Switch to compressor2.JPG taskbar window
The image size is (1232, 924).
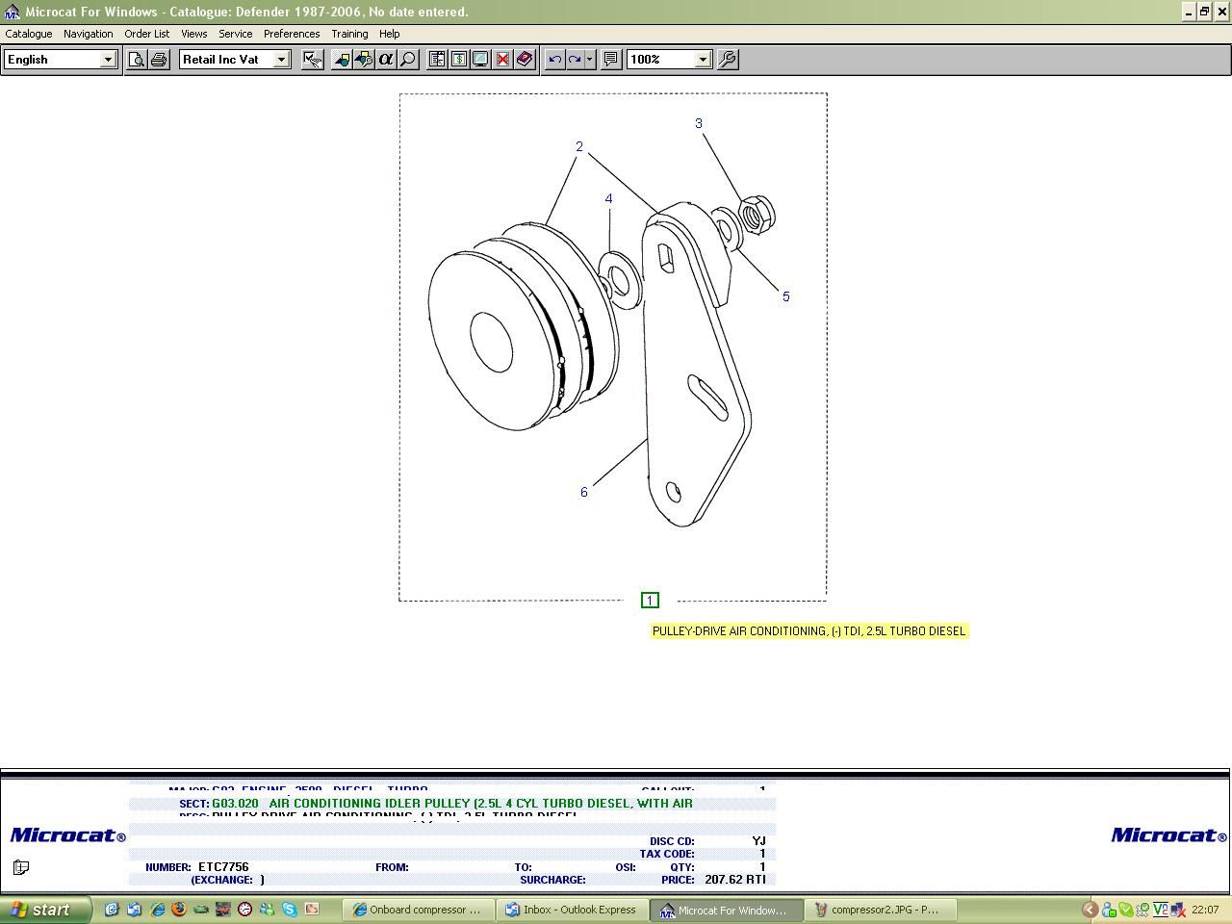(x=880, y=910)
